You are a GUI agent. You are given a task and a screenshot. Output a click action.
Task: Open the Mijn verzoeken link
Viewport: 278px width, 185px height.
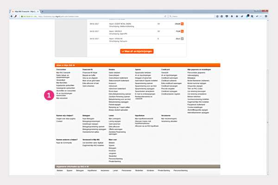[62, 98]
